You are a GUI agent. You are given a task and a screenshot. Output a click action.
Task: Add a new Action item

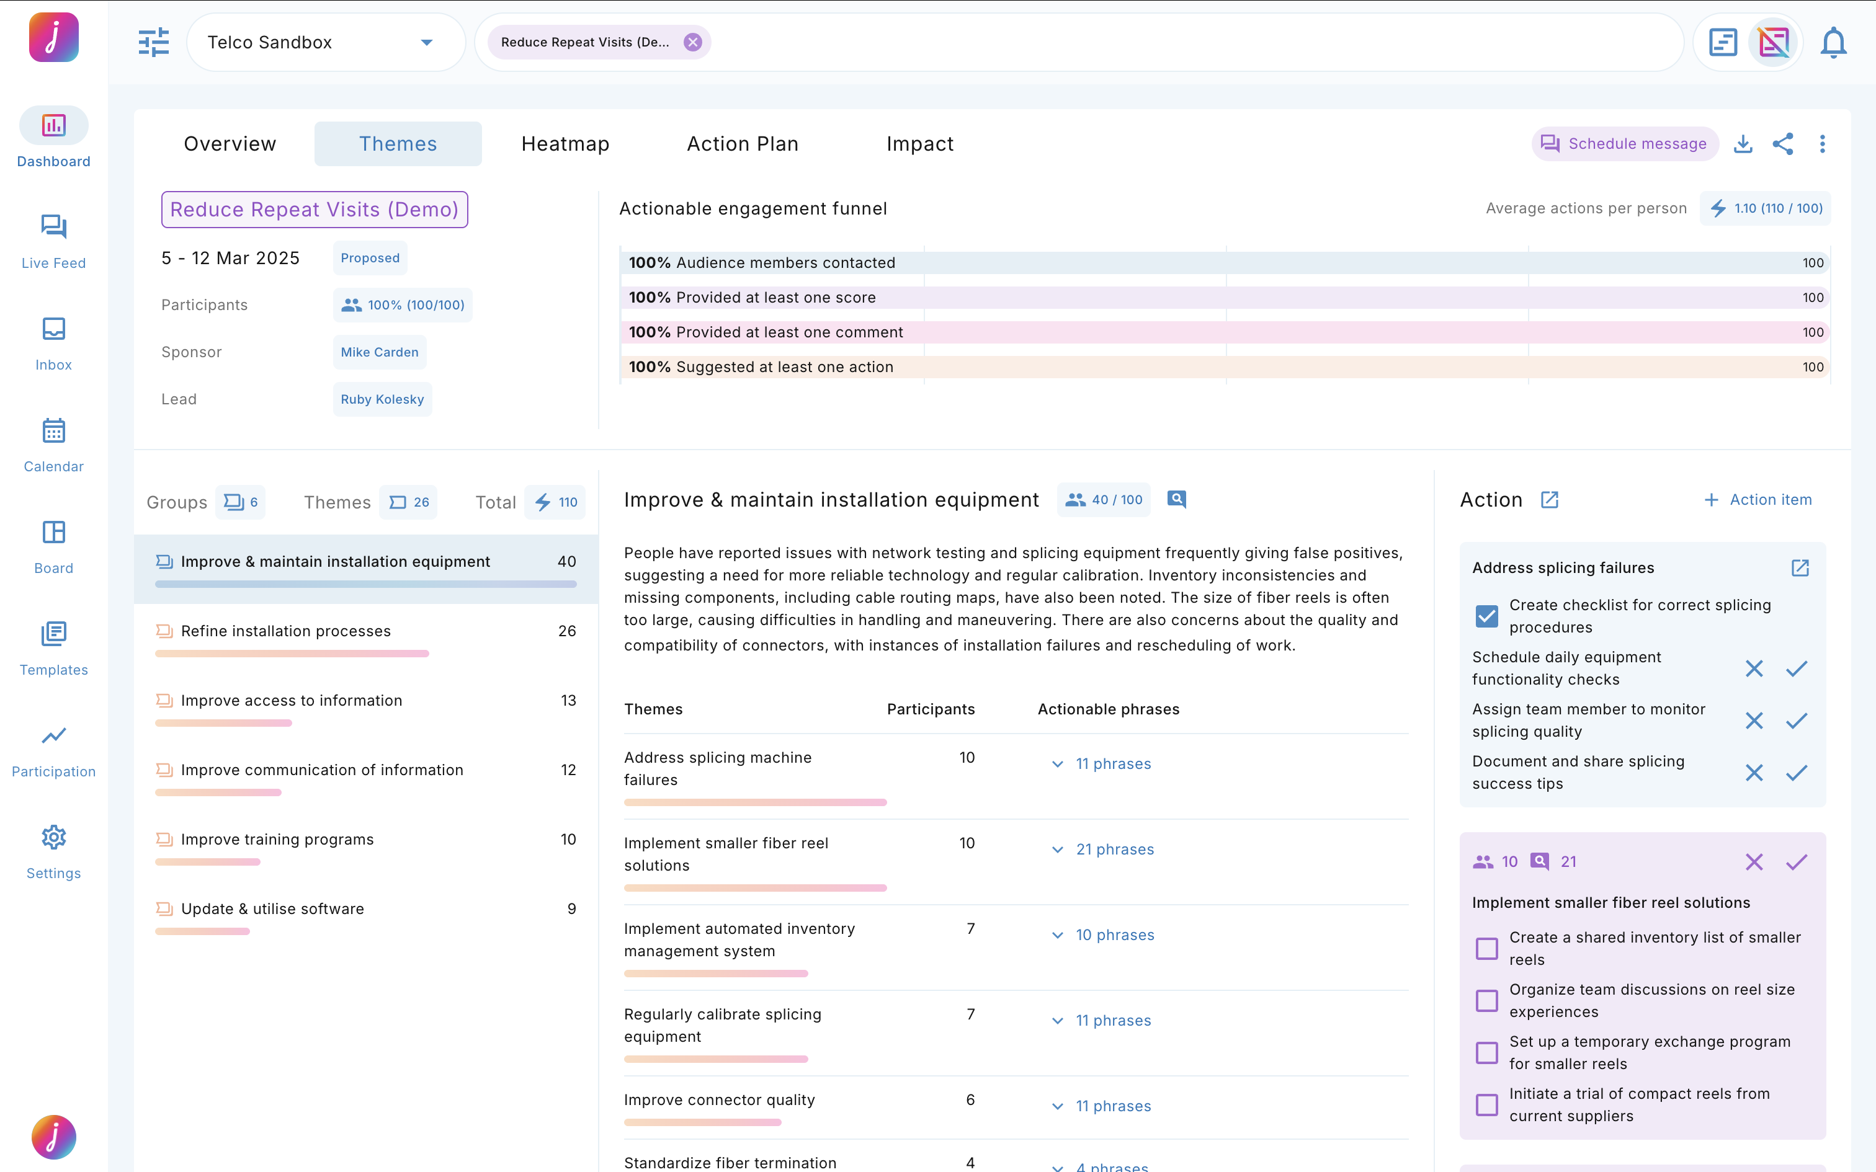[x=1758, y=500]
